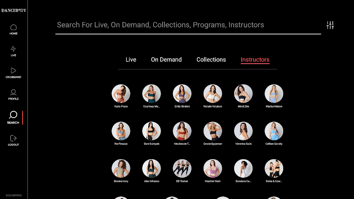Viewport: 354px width, 199px height.
Task: Click the DanceBody logo
Action: coord(14,10)
